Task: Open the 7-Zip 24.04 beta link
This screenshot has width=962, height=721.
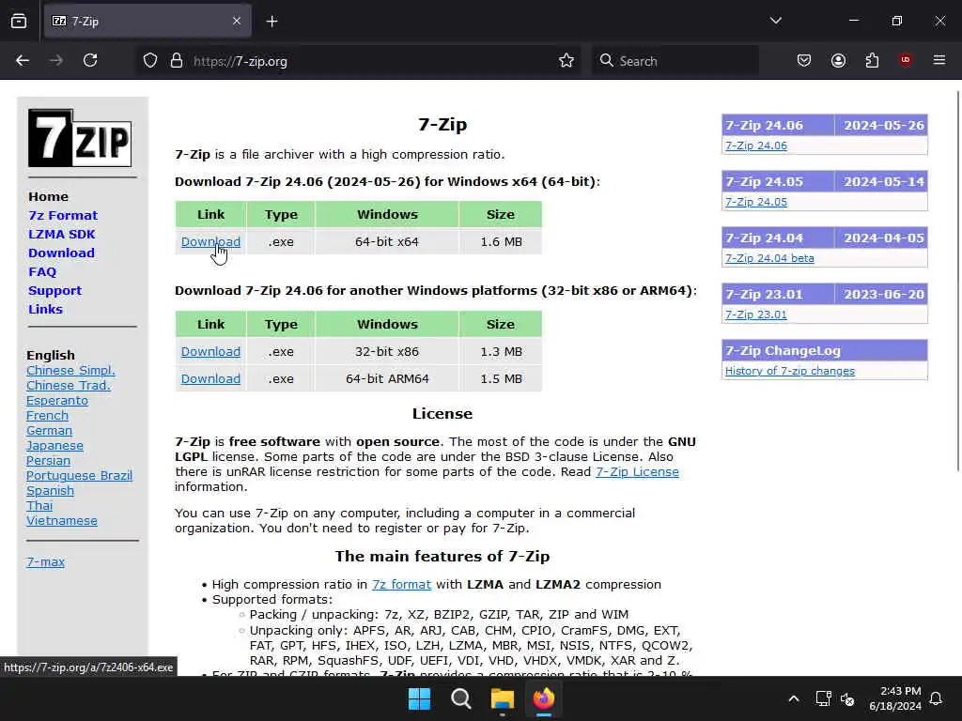Action: pos(769,258)
